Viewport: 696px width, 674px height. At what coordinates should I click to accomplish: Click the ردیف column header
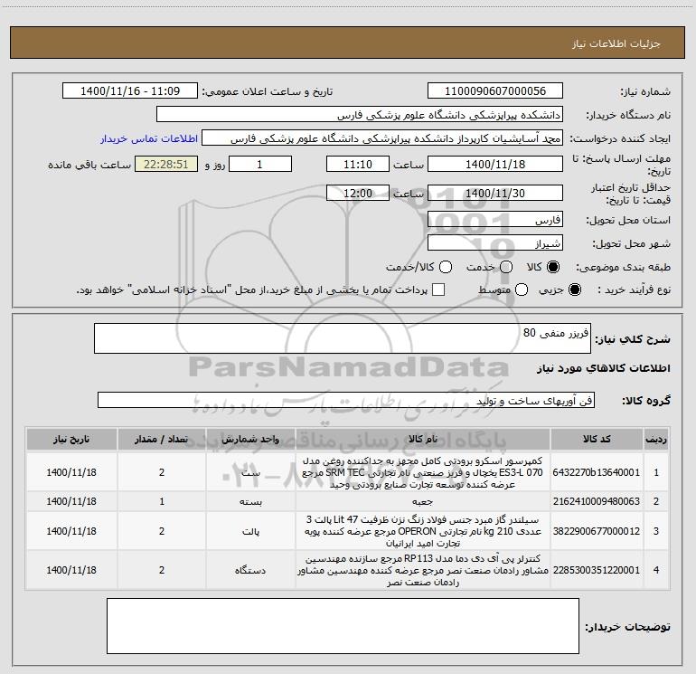point(656,440)
